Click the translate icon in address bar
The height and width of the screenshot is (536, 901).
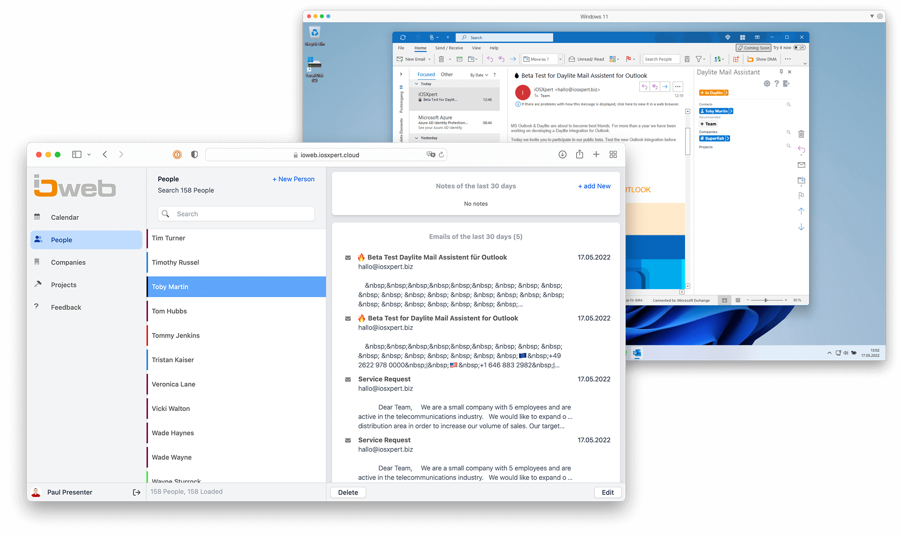(x=431, y=155)
